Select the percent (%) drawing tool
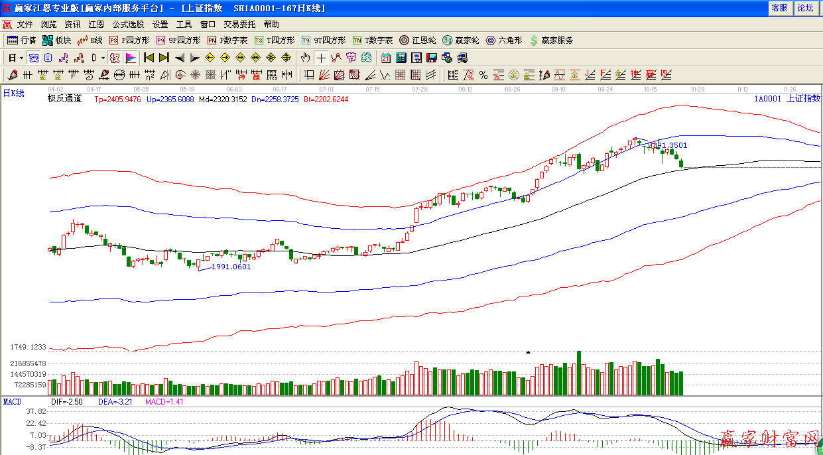 click(483, 75)
